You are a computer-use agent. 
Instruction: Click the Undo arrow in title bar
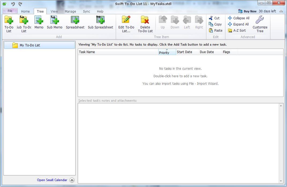point(13,4)
